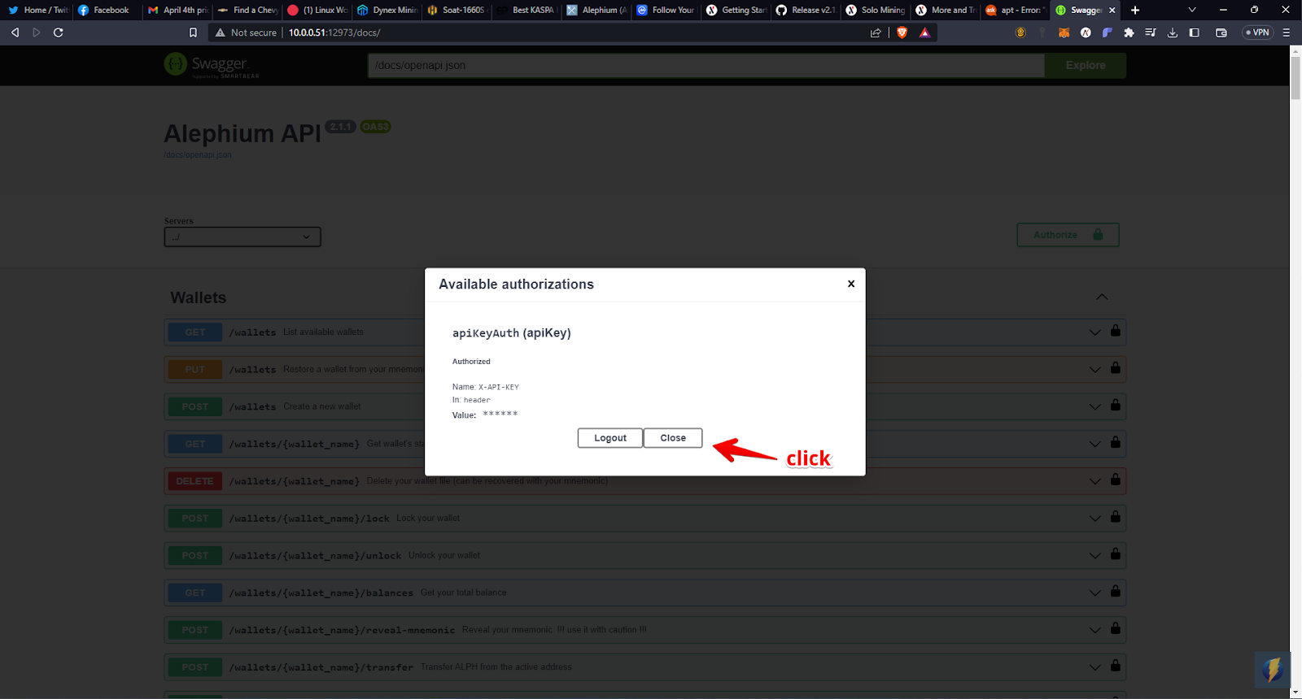
Task: Click the lock icon on Create a new wallet row
Action: [1116, 405]
